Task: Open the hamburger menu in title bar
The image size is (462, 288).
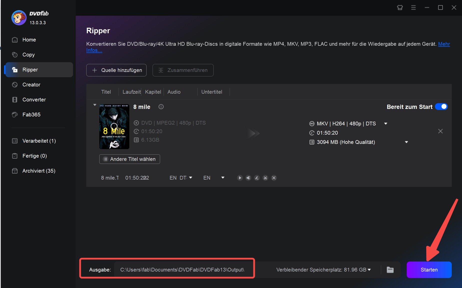Action: point(413,8)
